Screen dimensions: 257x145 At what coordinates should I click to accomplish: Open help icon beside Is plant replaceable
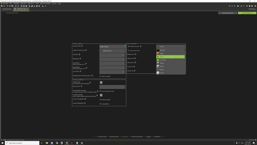85,103
